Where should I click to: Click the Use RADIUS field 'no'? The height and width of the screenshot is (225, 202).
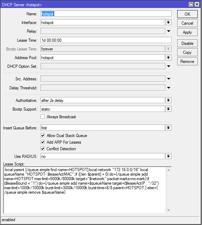[x=103, y=156]
